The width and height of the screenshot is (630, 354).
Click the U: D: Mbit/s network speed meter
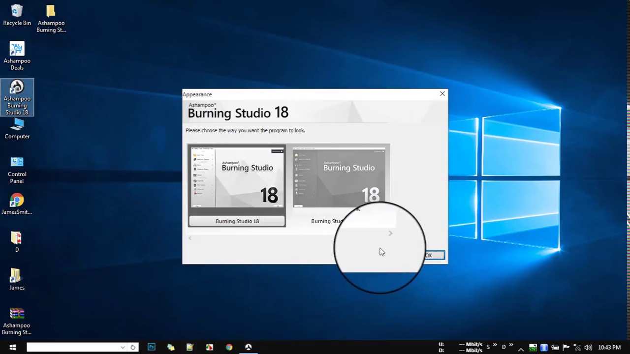460,347
